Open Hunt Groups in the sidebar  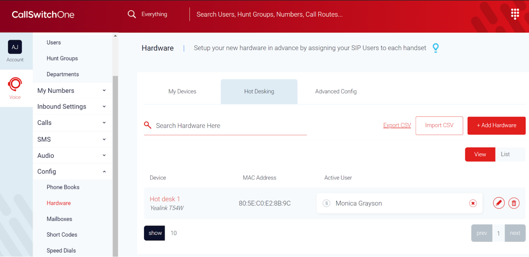62,58
